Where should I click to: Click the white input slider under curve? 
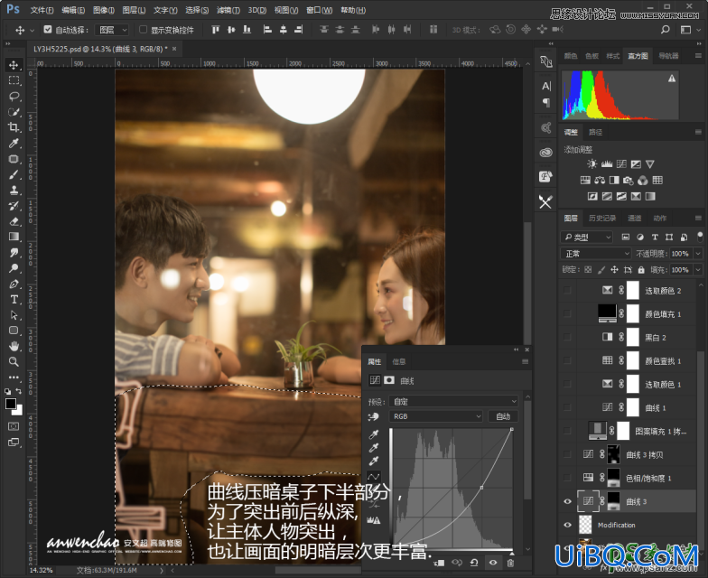click(x=511, y=553)
